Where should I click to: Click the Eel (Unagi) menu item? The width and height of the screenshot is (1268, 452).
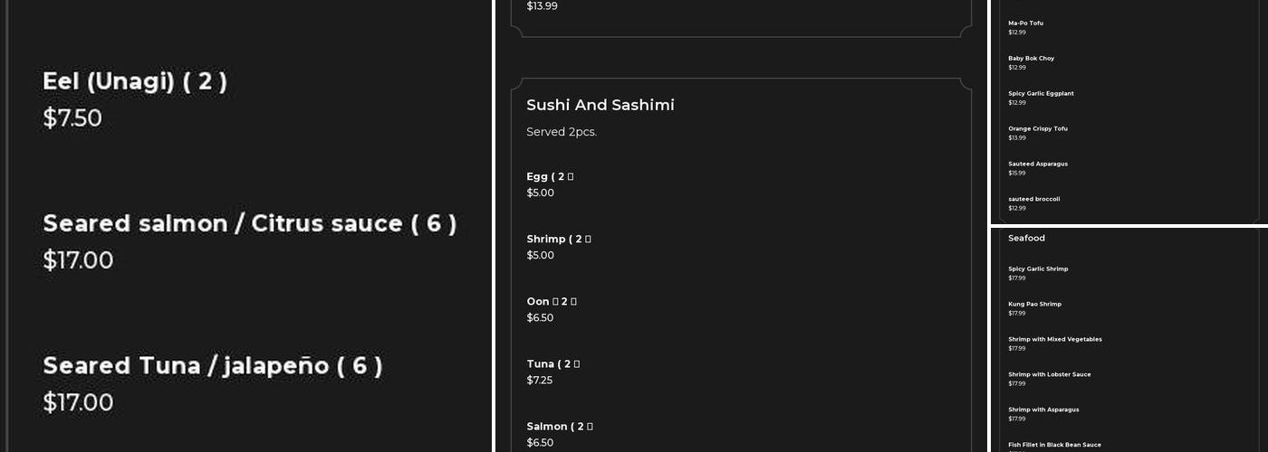(135, 82)
